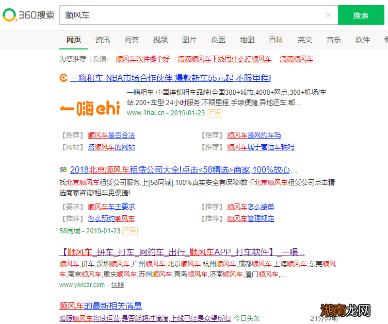388x324 pixels.
Task: Click the green 搜索 button
Action: pyautogui.click(x=361, y=15)
